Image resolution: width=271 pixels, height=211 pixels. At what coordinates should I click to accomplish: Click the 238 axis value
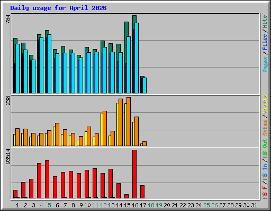tap(8, 100)
